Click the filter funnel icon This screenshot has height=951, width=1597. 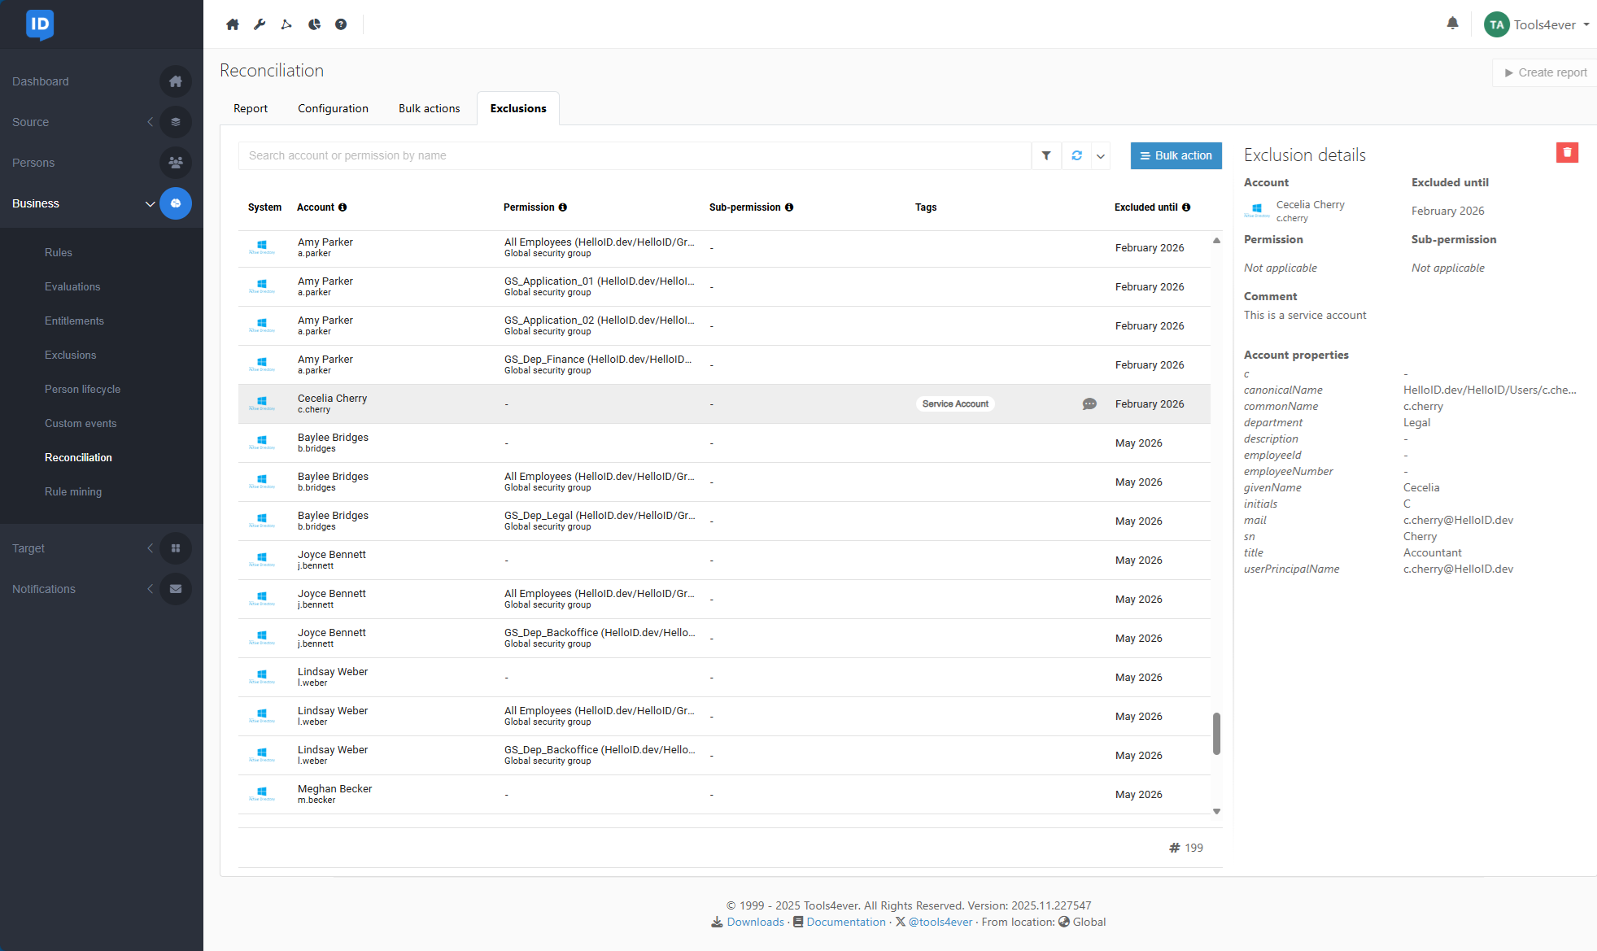[x=1046, y=155]
